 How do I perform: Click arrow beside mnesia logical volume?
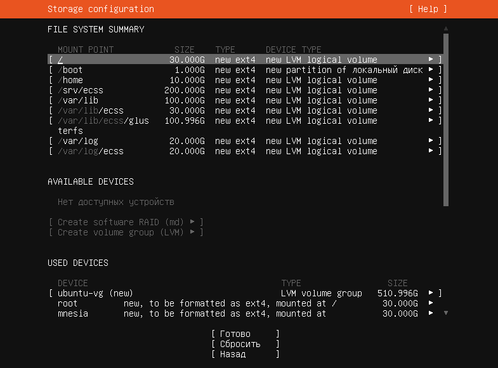(431, 313)
